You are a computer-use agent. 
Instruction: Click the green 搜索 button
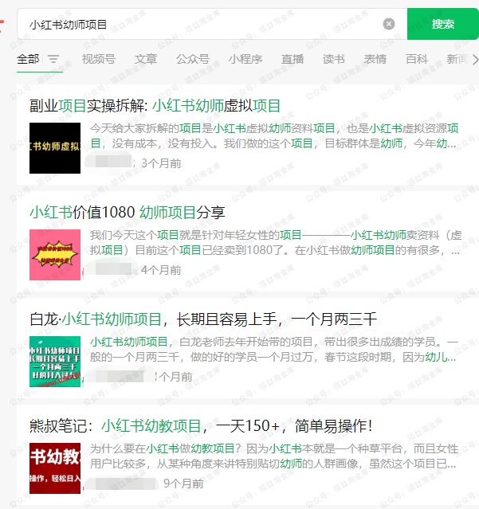coord(443,24)
